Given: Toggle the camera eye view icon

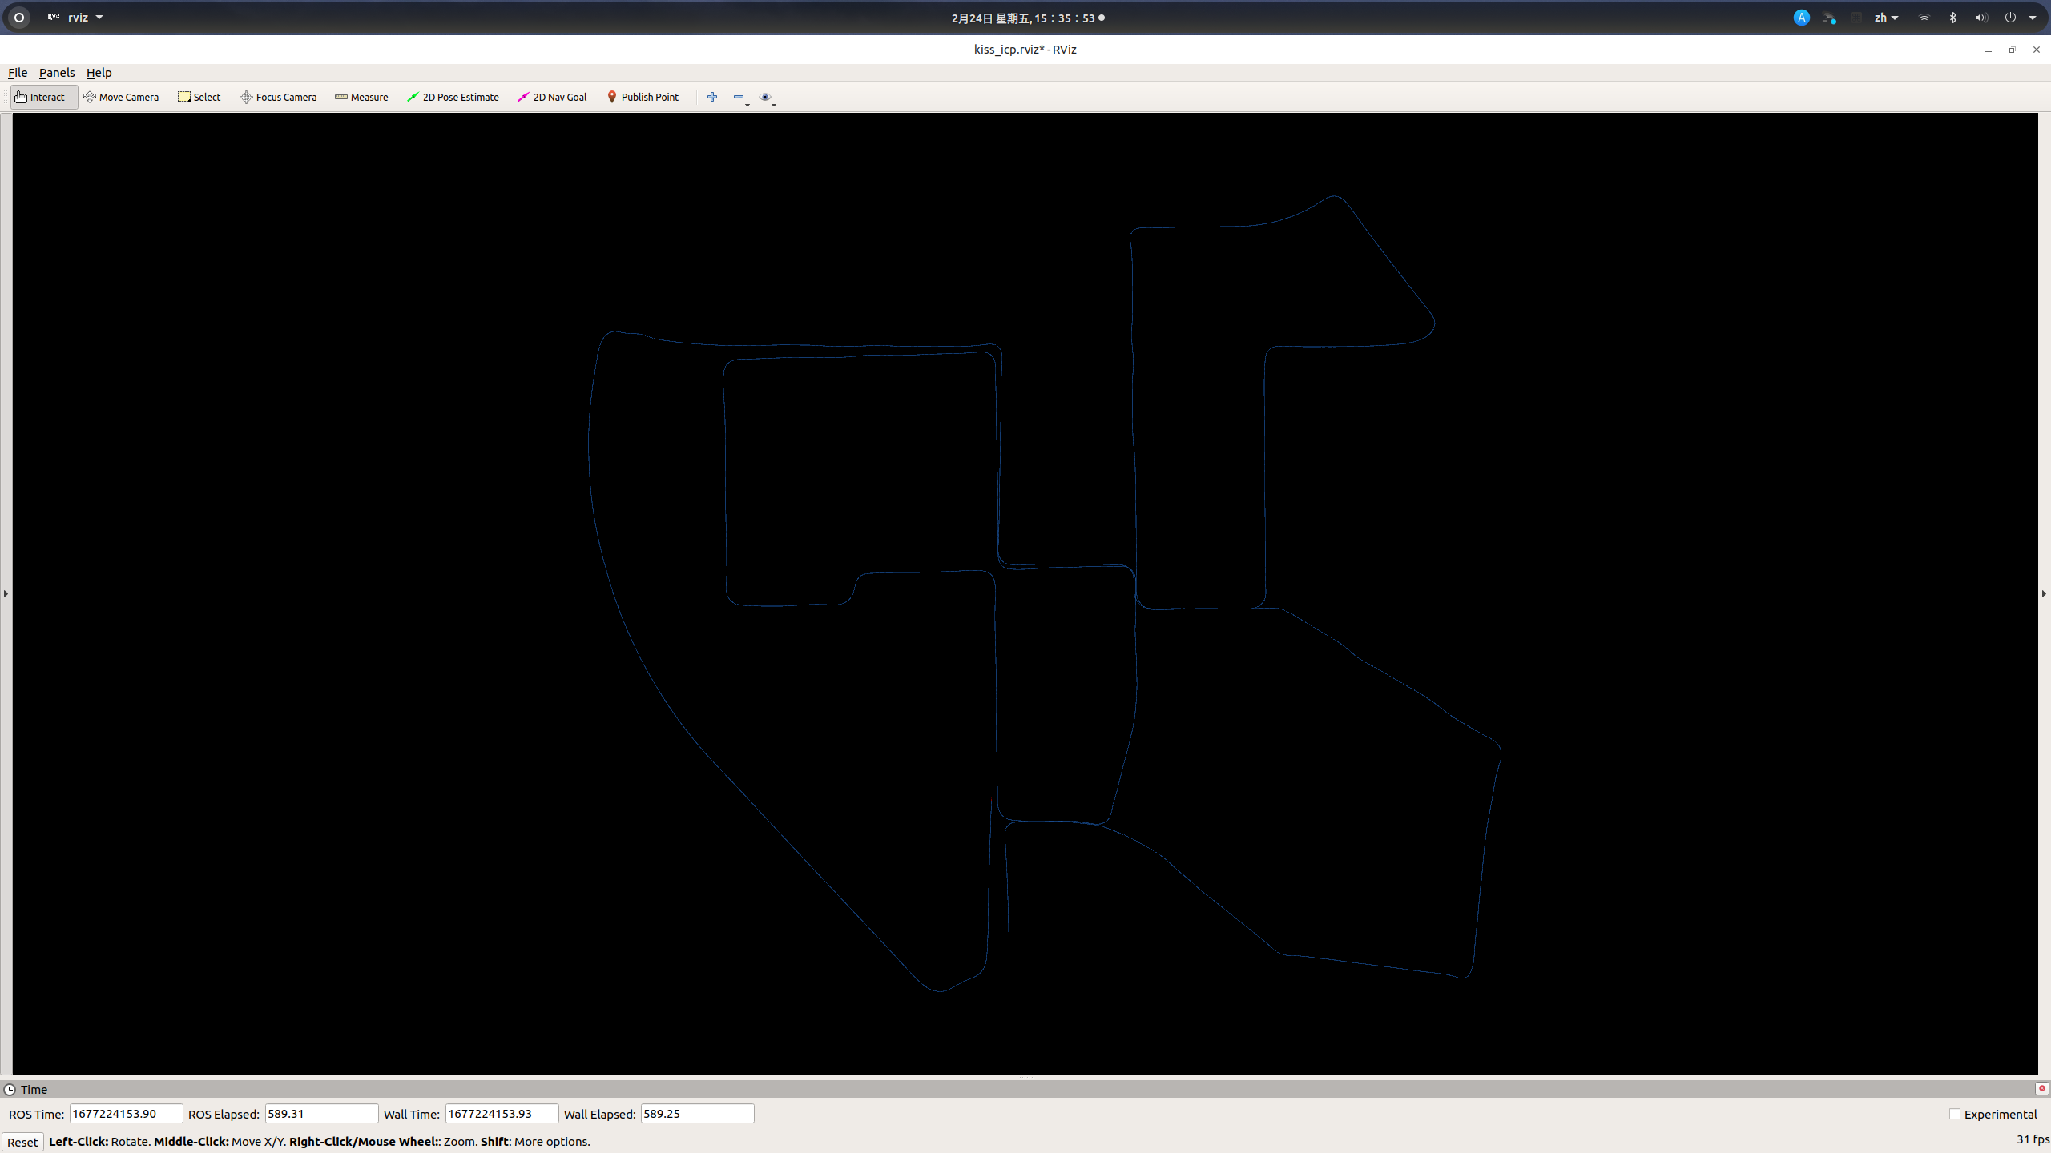Looking at the screenshot, I should click(765, 97).
